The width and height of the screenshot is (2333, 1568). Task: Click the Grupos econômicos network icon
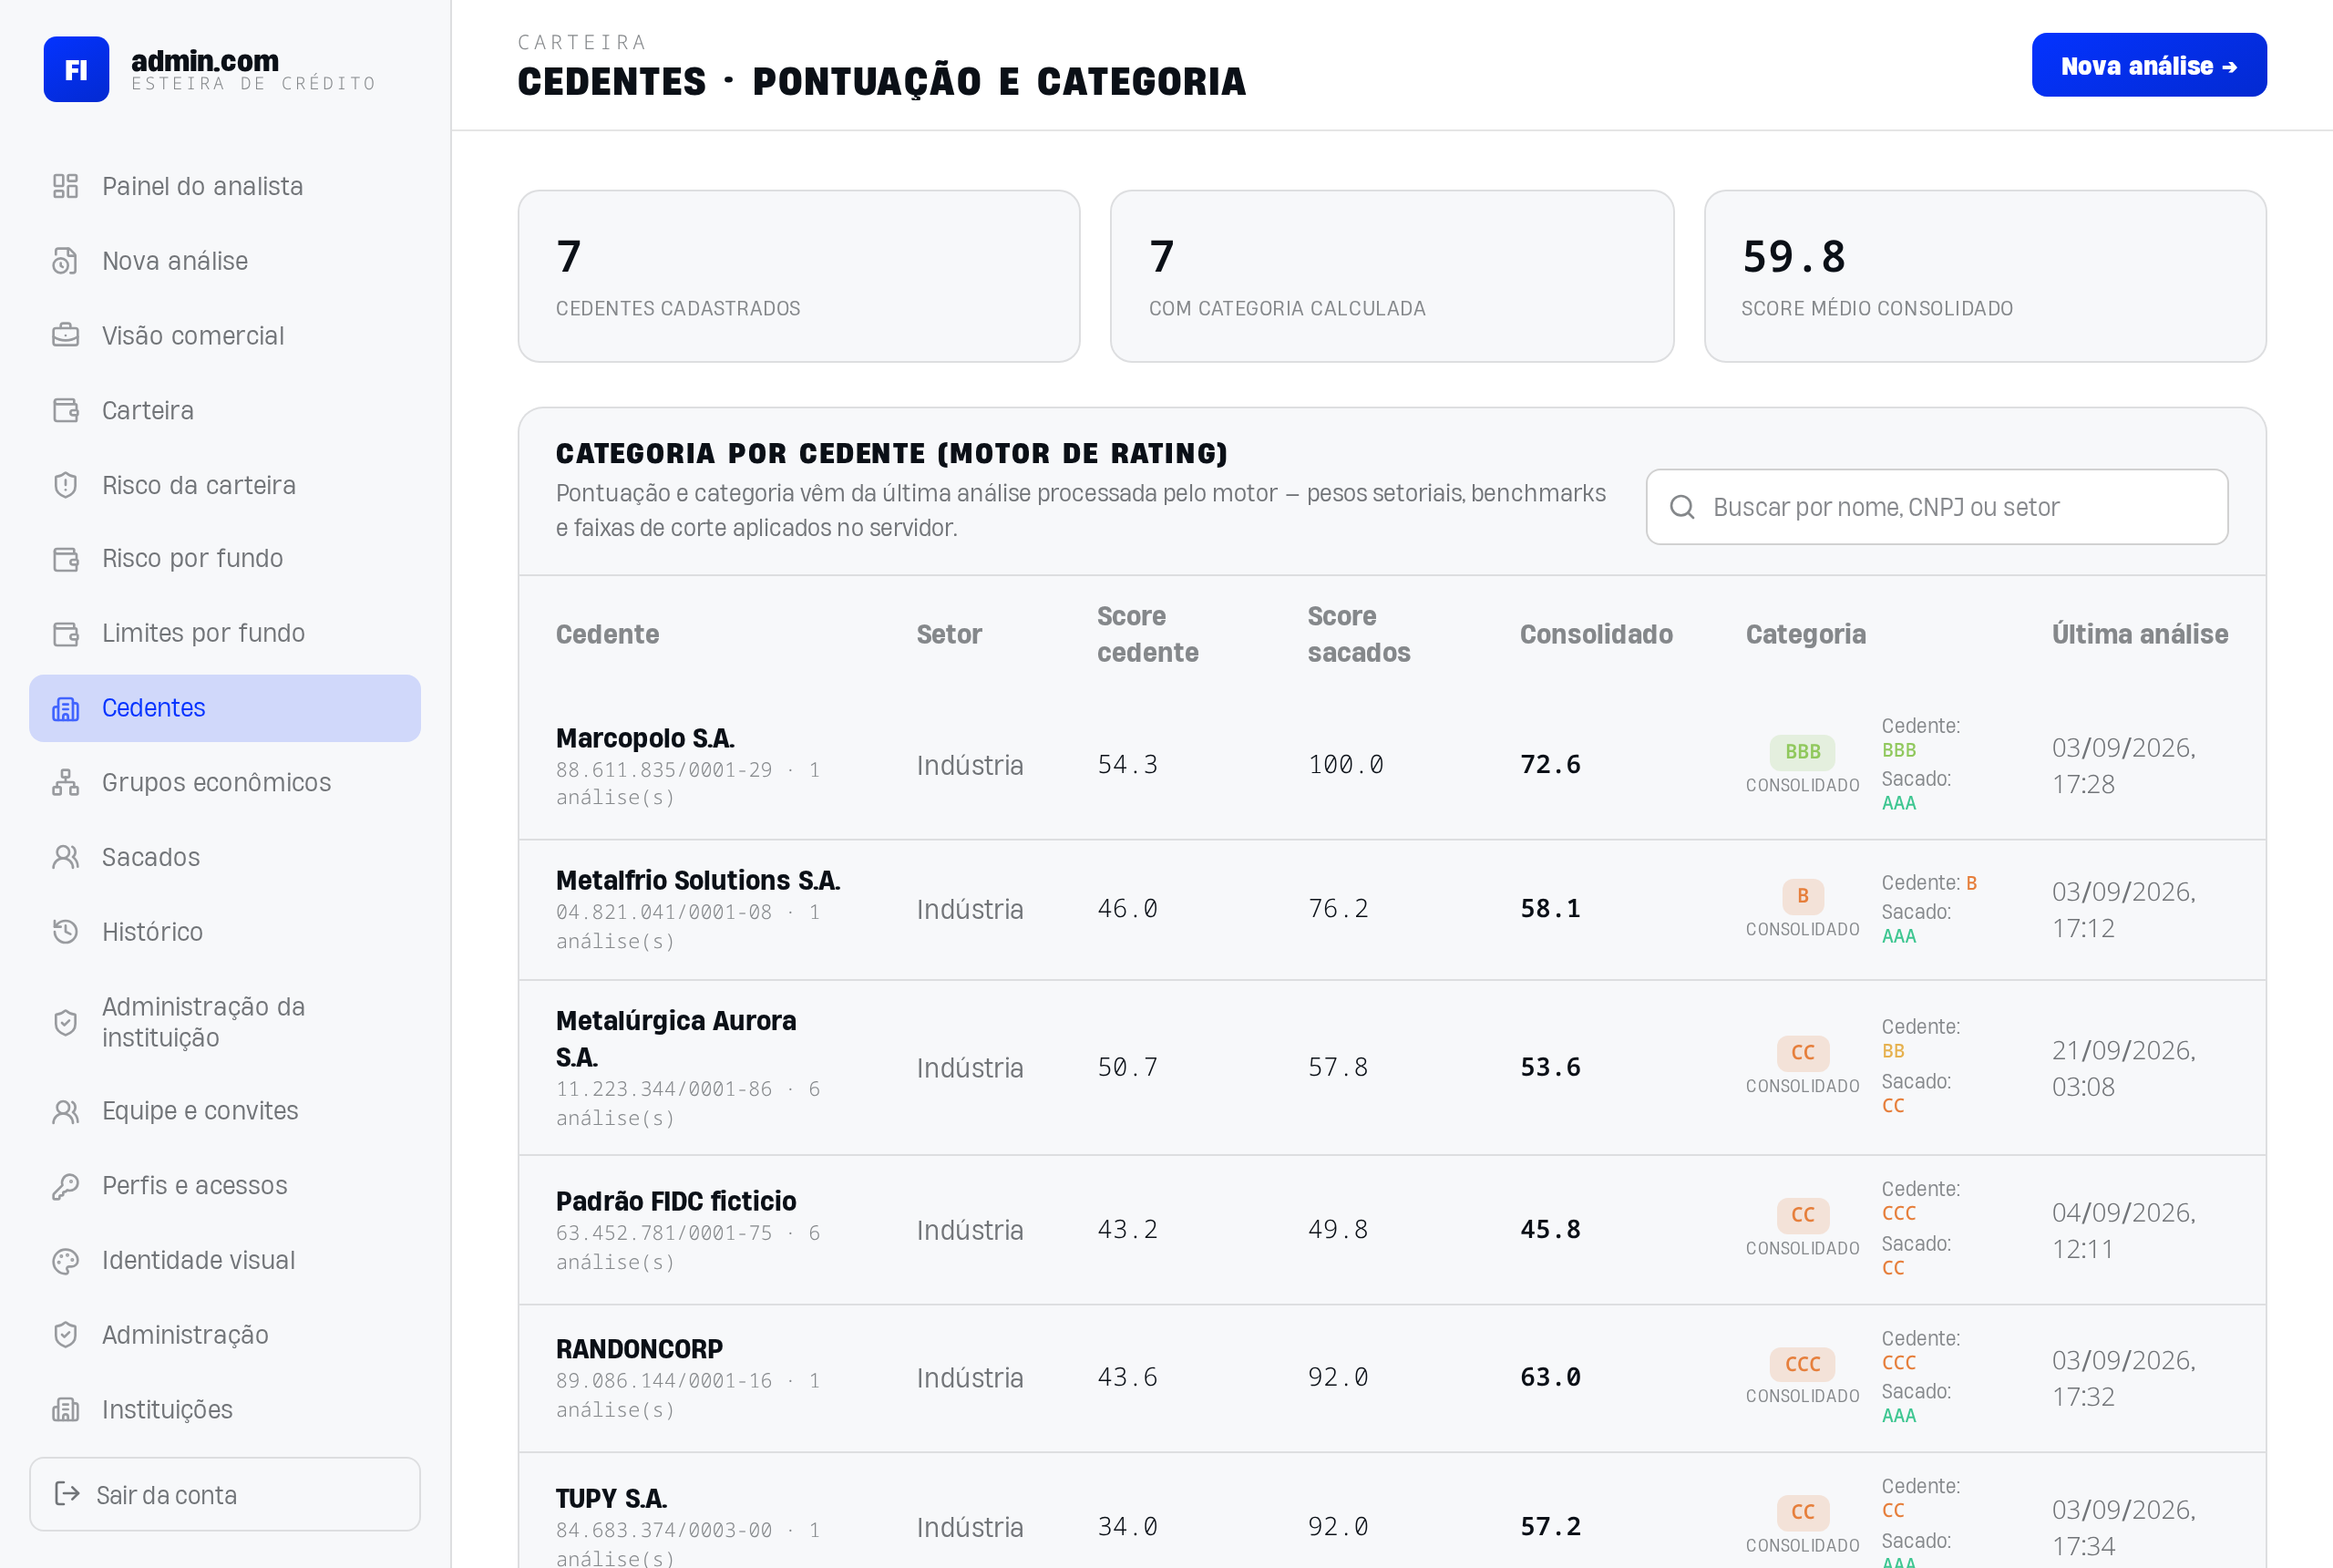(x=65, y=783)
